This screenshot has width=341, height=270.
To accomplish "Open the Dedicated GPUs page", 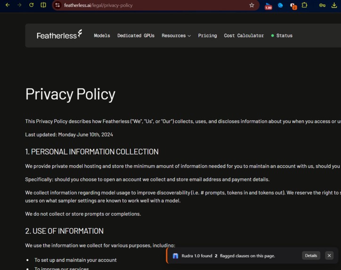I will tap(136, 35).
